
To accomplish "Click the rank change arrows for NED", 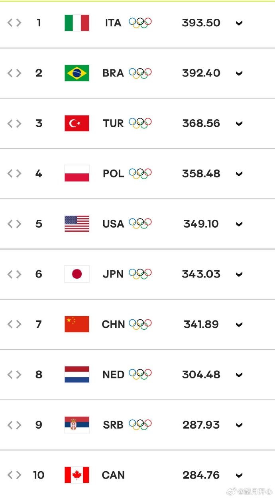I will 14,374.
